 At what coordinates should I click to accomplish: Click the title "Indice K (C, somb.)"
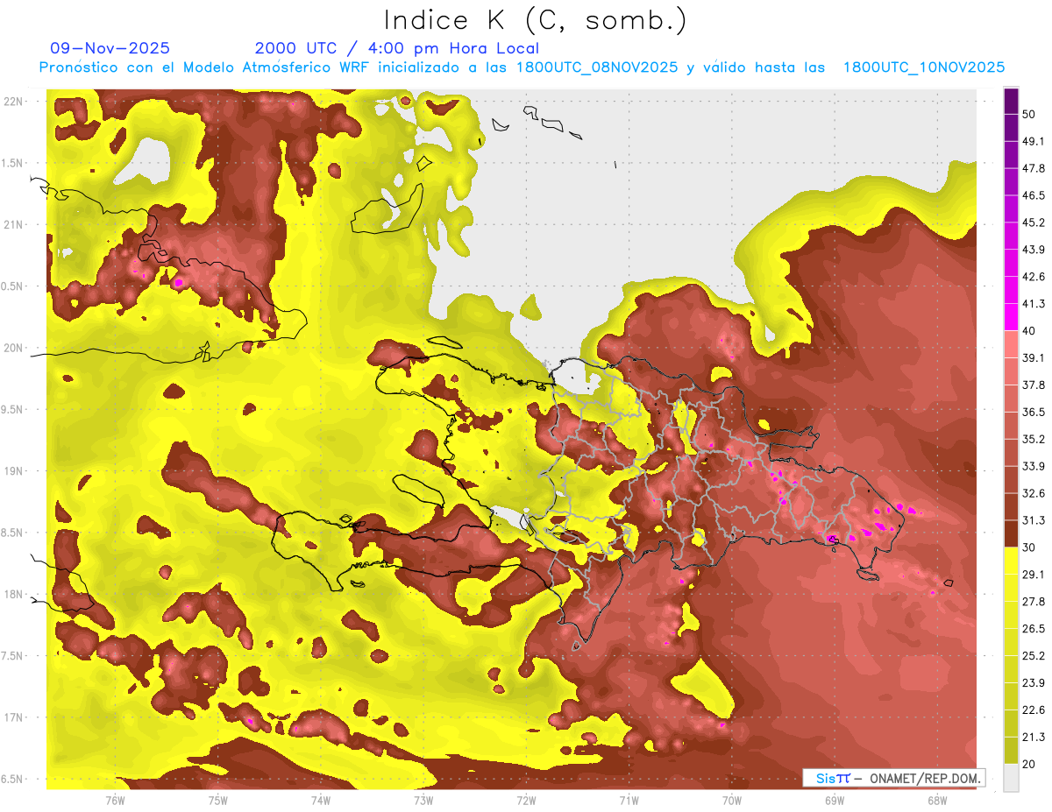536,20
